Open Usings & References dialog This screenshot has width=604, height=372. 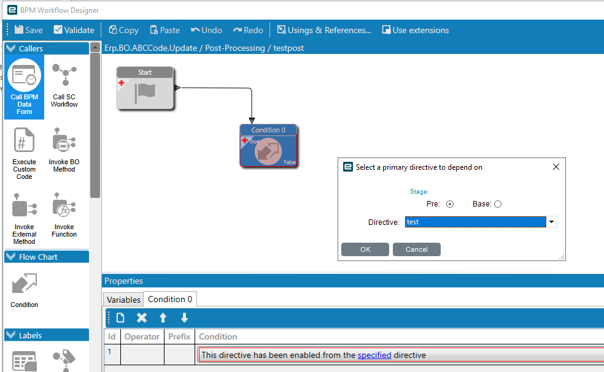pos(324,30)
